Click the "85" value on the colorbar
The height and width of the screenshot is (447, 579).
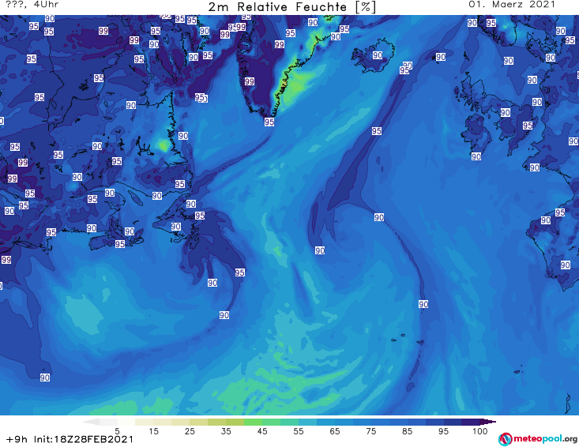(x=408, y=431)
